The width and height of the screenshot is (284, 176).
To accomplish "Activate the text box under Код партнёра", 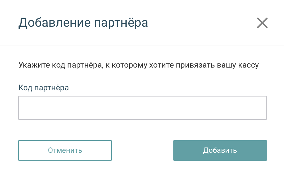I will point(142,108).
